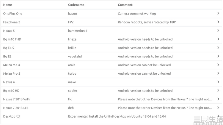Click the Comment column header

[125, 5]
